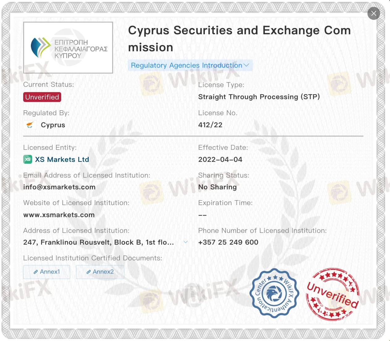
Task: Open the XS Markets Ltd entity link
Action: pyautogui.click(x=62, y=159)
